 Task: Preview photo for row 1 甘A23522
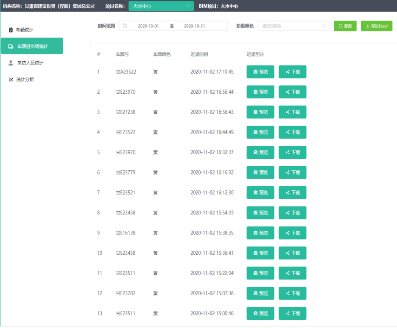[x=260, y=72]
